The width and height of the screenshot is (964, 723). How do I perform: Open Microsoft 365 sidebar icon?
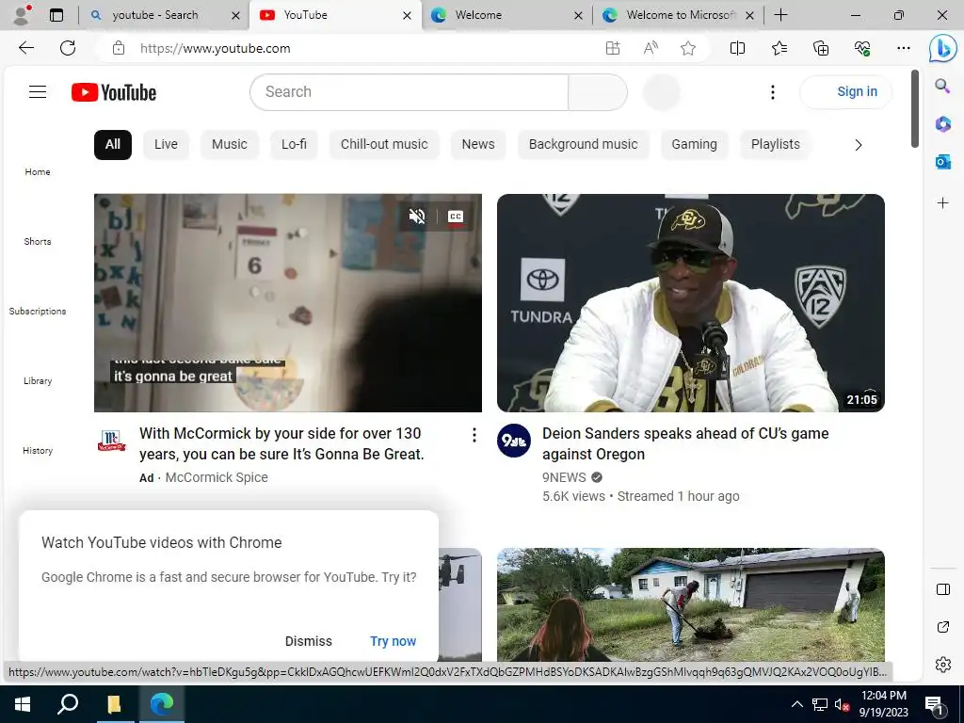pos(943,123)
